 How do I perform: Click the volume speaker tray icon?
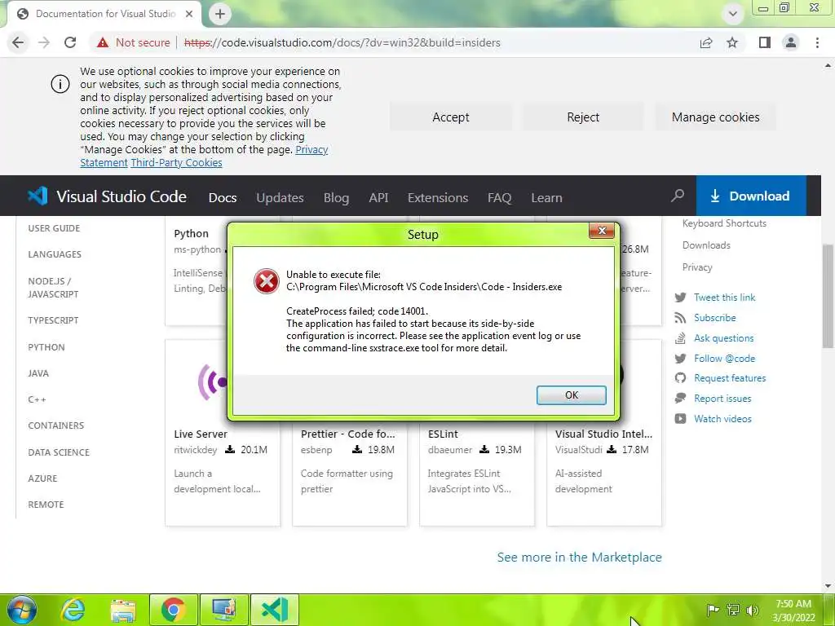pos(753,610)
